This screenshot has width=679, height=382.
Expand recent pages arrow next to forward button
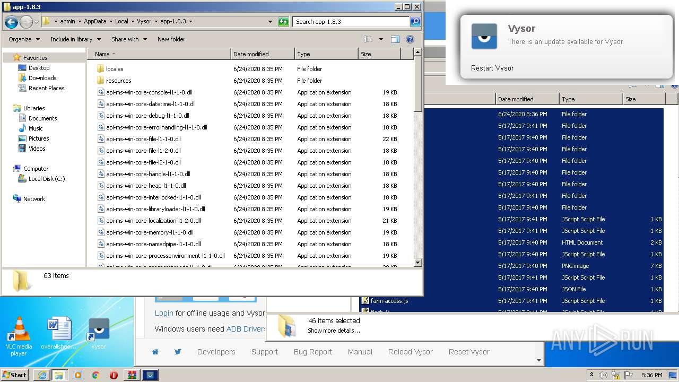point(36,22)
